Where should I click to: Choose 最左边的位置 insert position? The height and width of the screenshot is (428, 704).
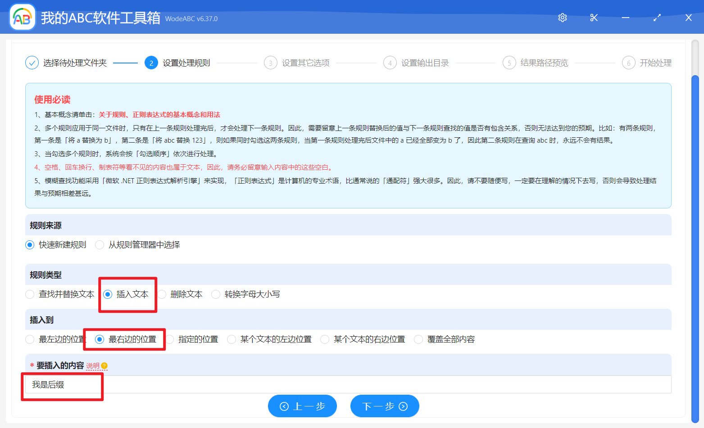30,339
